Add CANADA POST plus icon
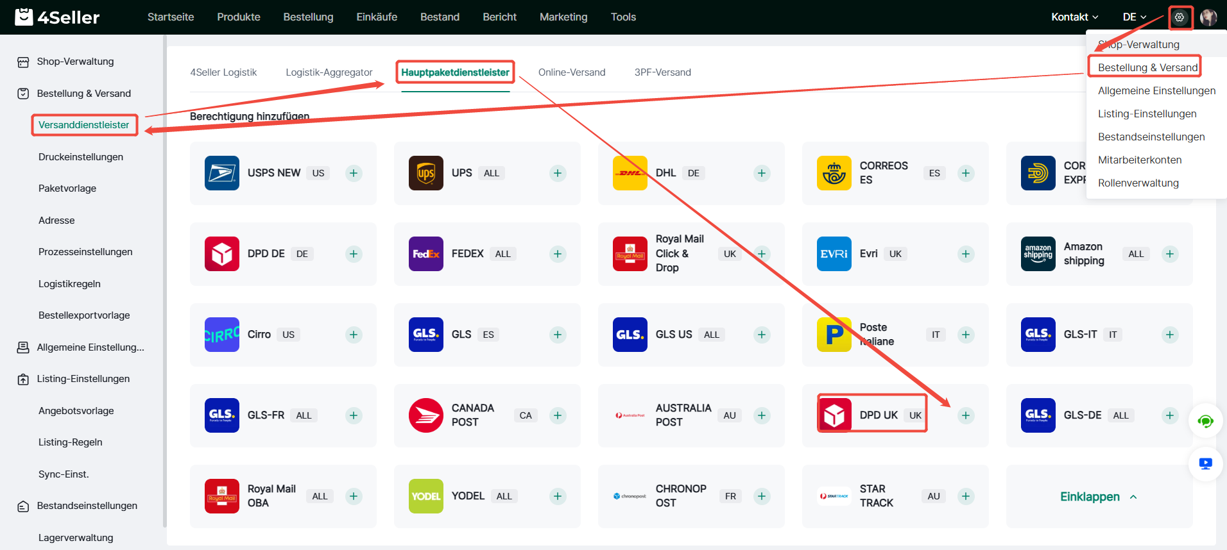The width and height of the screenshot is (1227, 550). pos(558,415)
